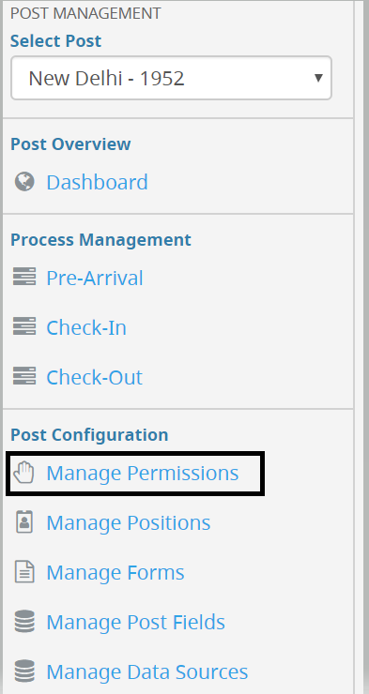Click the globe icon beside Dashboard
The image size is (369, 694).
click(x=24, y=182)
